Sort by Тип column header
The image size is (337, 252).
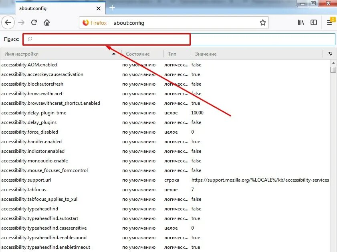coord(177,54)
